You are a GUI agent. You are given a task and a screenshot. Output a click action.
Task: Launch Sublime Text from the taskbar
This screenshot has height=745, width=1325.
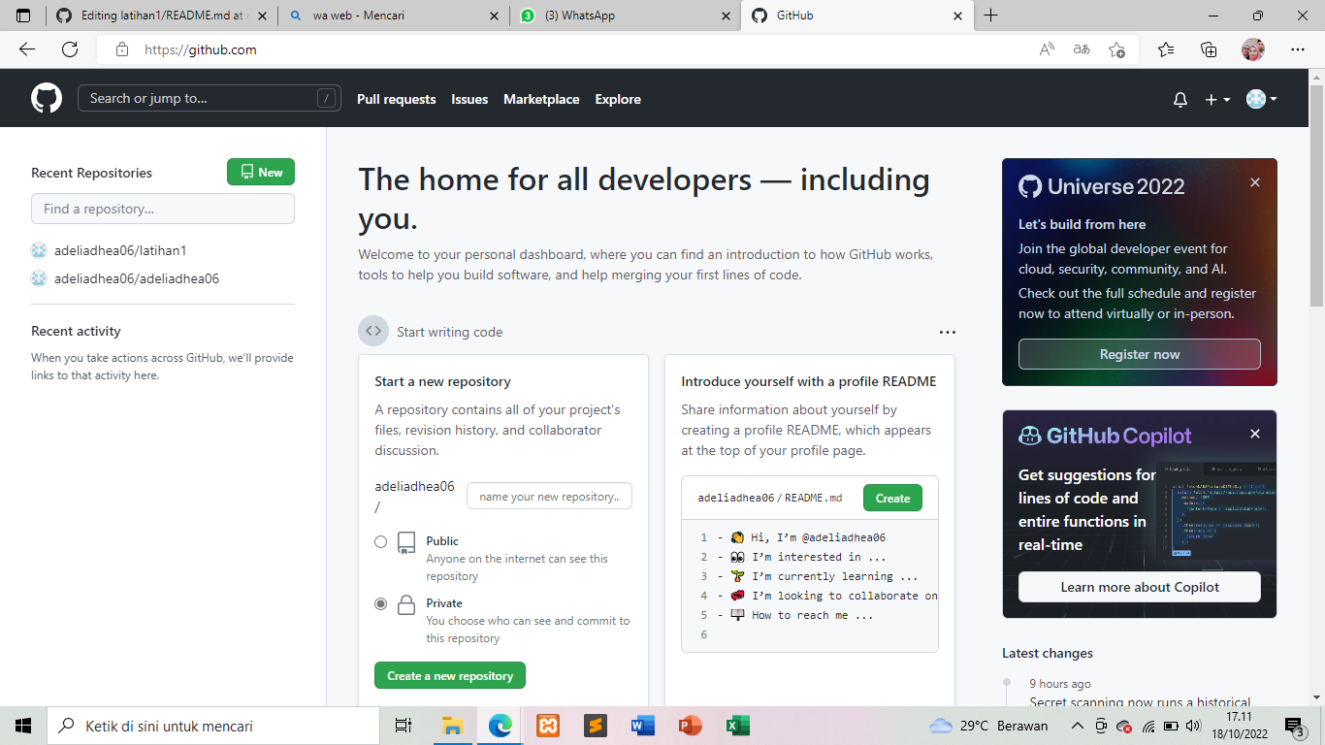point(595,725)
